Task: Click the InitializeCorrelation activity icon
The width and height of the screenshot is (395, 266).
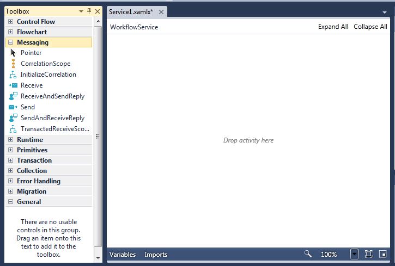Action: (13, 75)
